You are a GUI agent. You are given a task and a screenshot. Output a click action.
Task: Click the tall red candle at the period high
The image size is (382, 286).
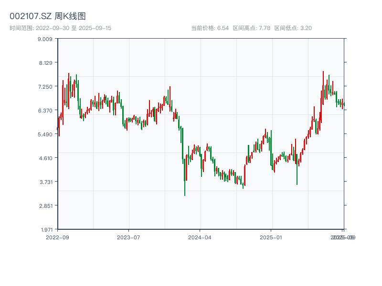(323, 88)
